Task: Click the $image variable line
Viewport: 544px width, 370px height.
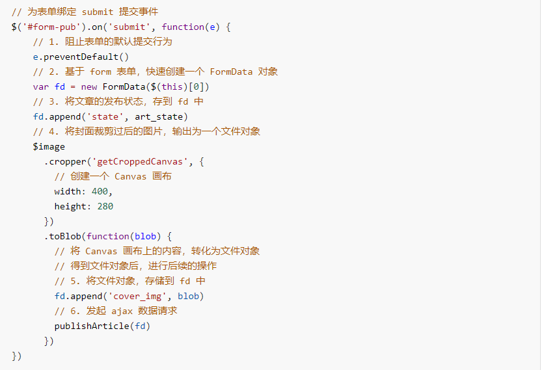Action: tap(49, 147)
